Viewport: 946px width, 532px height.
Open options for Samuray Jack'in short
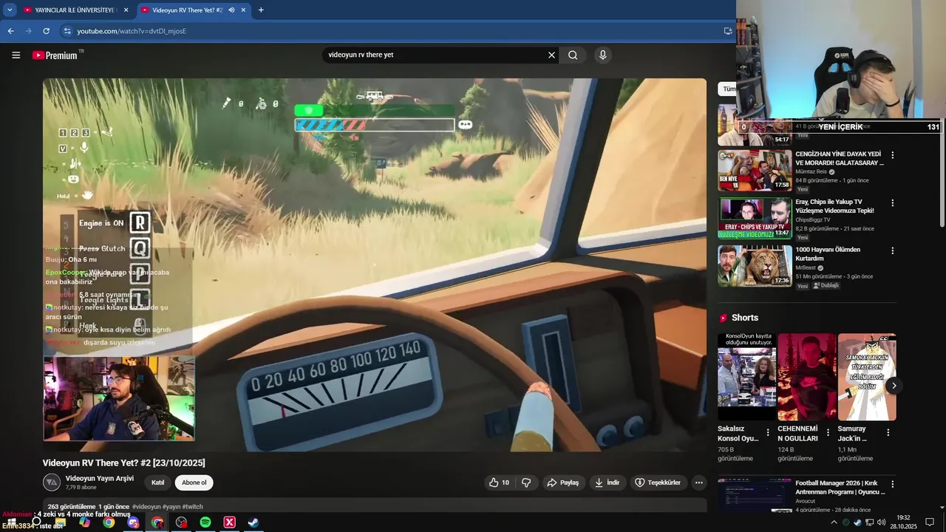(x=888, y=432)
